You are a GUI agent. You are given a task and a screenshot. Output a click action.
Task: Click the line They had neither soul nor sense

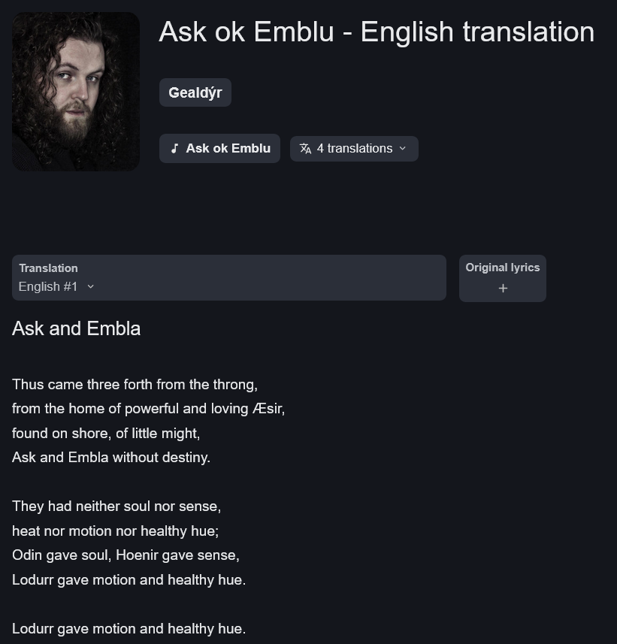coord(116,506)
